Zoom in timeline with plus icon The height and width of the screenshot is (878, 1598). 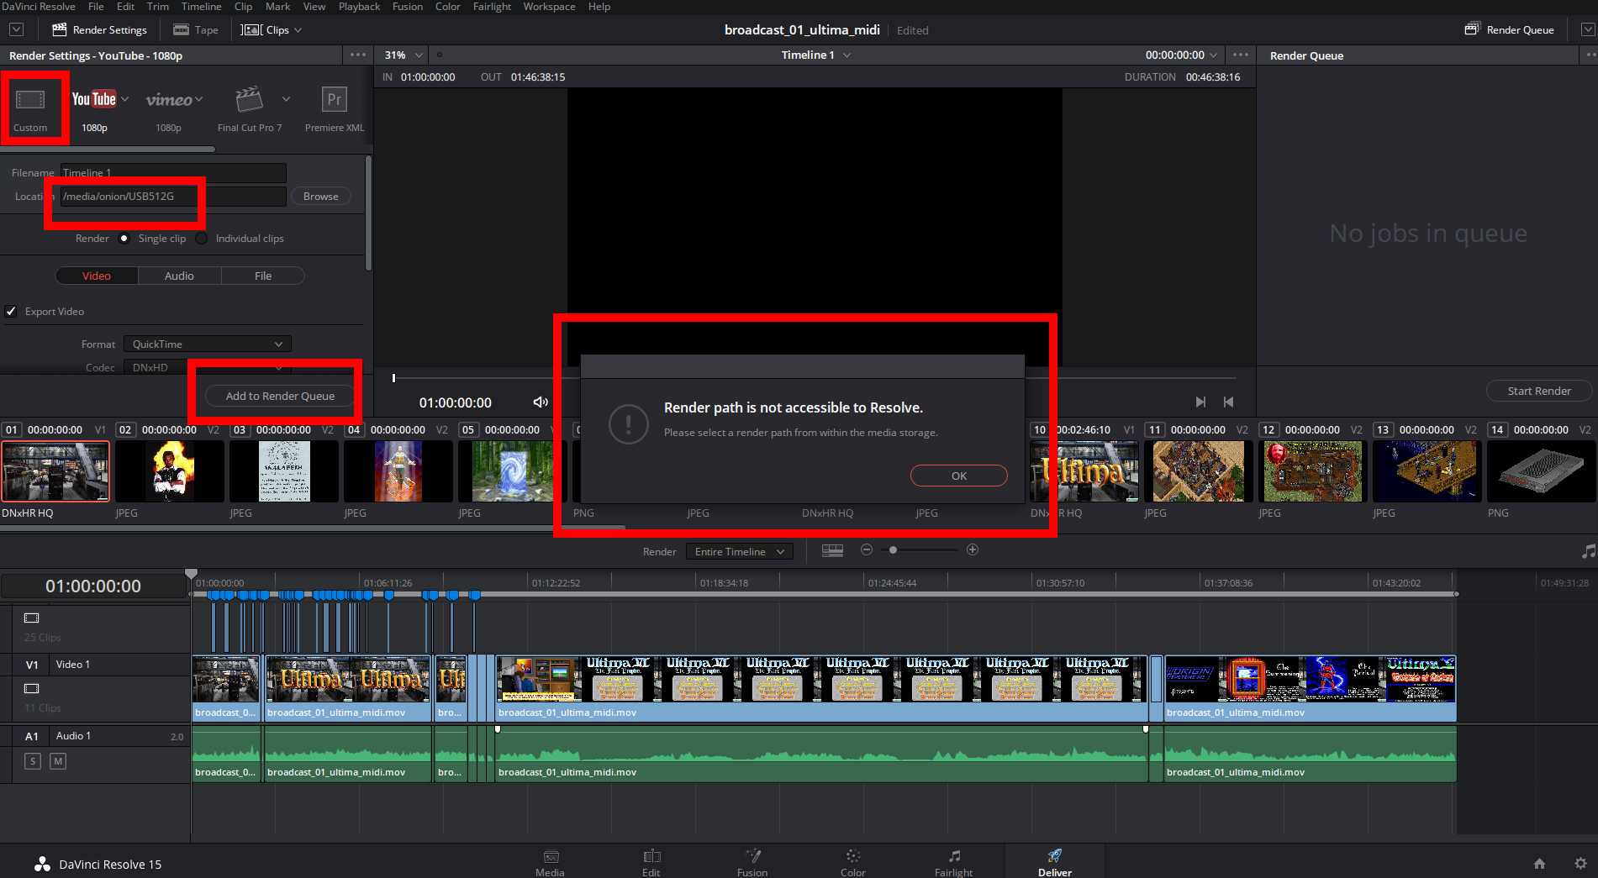click(973, 549)
